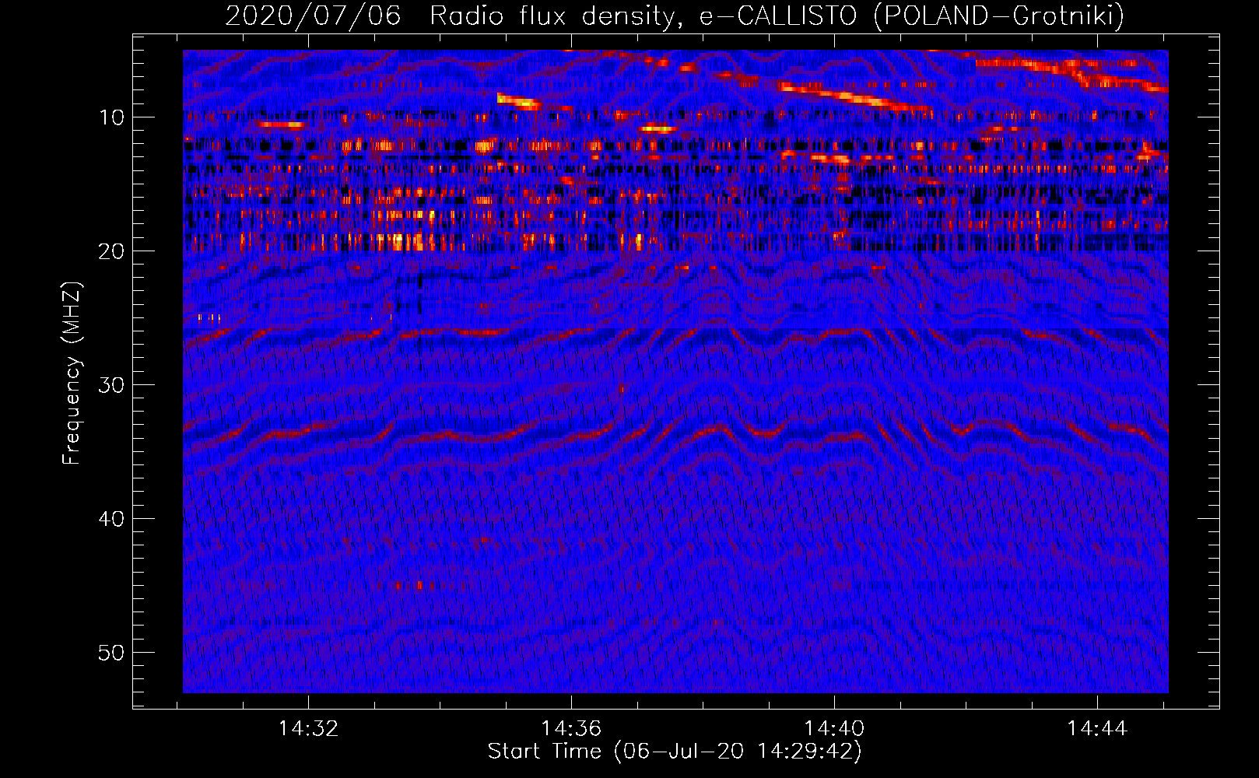Click the 'Frequency (MHZ)' axis label
This screenshot has height=778, width=1259.
point(72,373)
